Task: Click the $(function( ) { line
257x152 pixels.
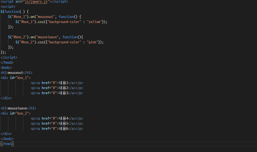Action: click(x=14, y=12)
